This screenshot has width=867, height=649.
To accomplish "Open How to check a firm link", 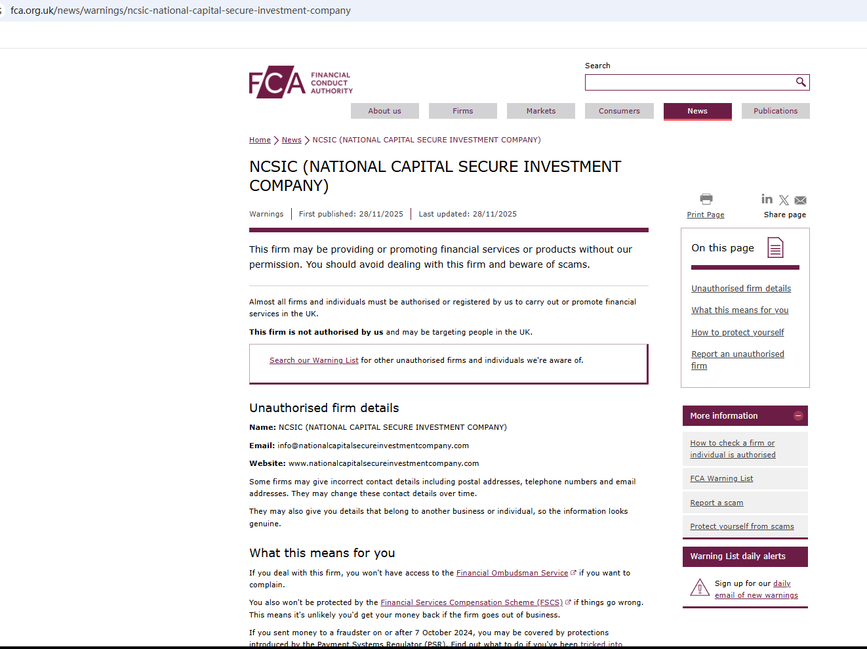I will click(x=733, y=449).
